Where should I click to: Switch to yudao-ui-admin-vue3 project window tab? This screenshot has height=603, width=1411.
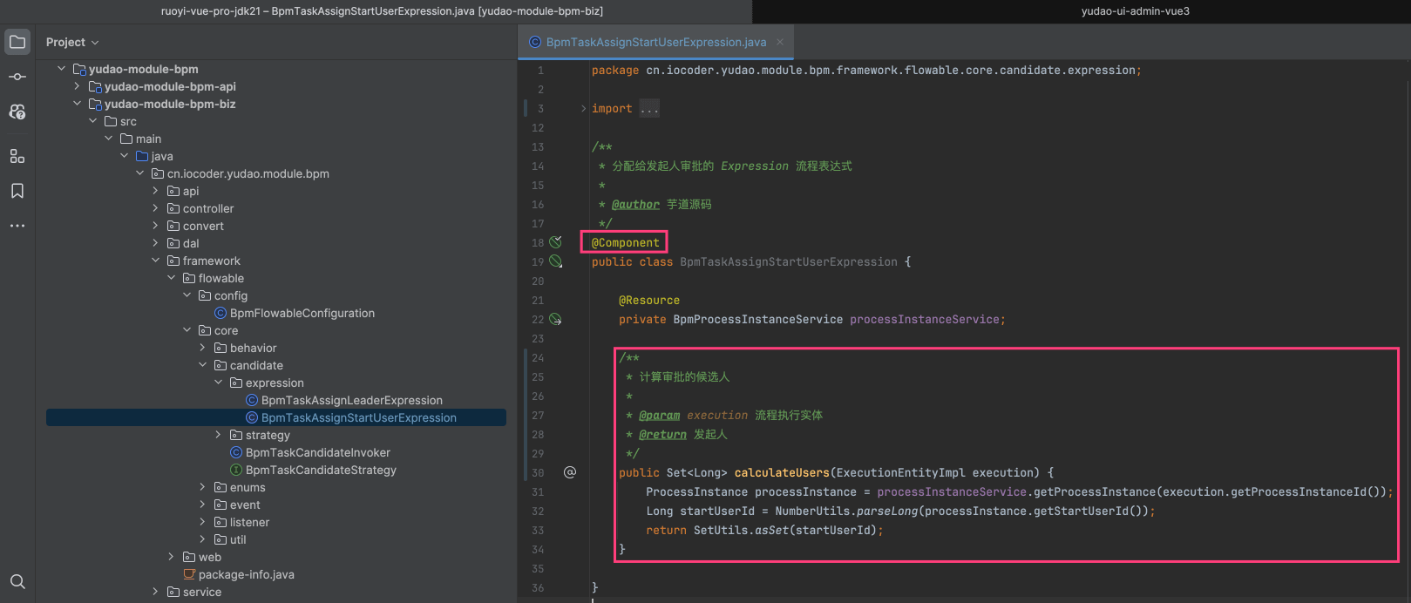pyautogui.click(x=1135, y=11)
